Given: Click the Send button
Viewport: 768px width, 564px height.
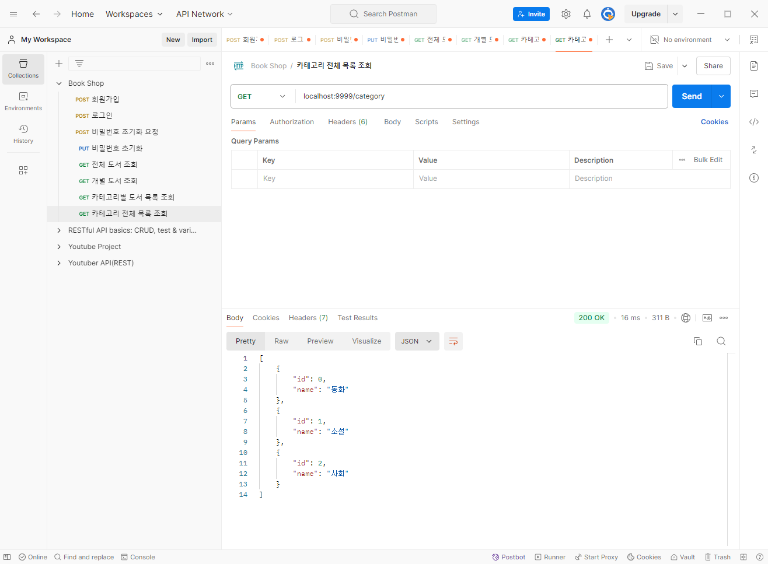Looking at the screenshot, I should click(692, 96).
